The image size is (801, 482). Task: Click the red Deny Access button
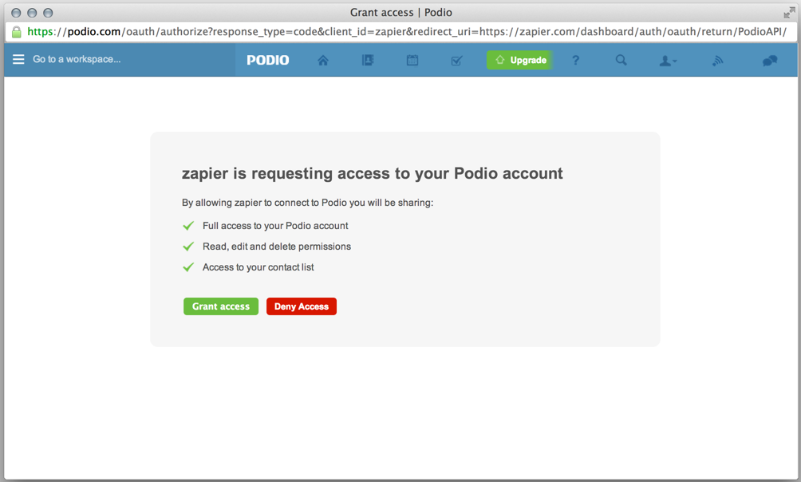pyautogui.click(x=302, y=306)
